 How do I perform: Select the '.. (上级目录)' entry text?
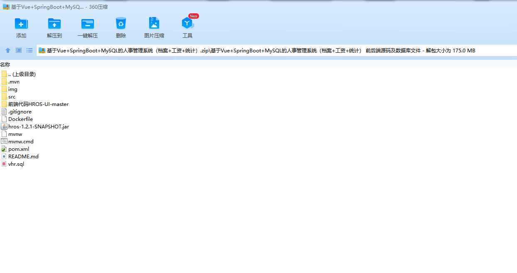pos(22,74)
